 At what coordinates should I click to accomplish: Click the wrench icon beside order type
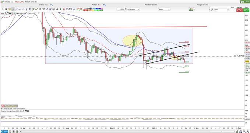212,10
